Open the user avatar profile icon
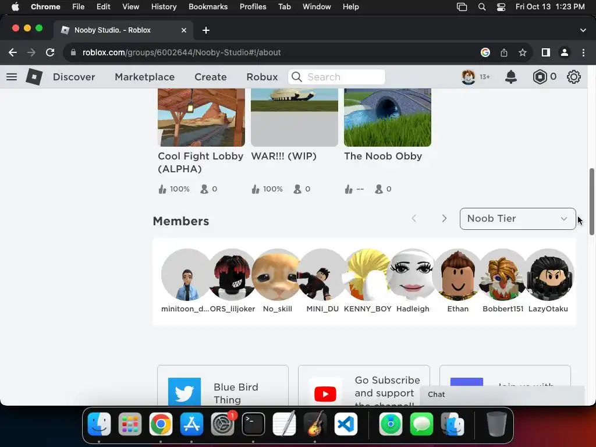The width and height of the screenshot is (596, 447). click(469, 77)
